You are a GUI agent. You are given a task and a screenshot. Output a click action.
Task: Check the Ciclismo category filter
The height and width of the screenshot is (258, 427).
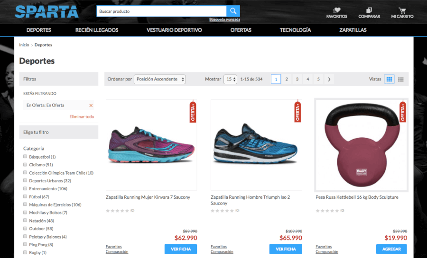click(25, 165)
